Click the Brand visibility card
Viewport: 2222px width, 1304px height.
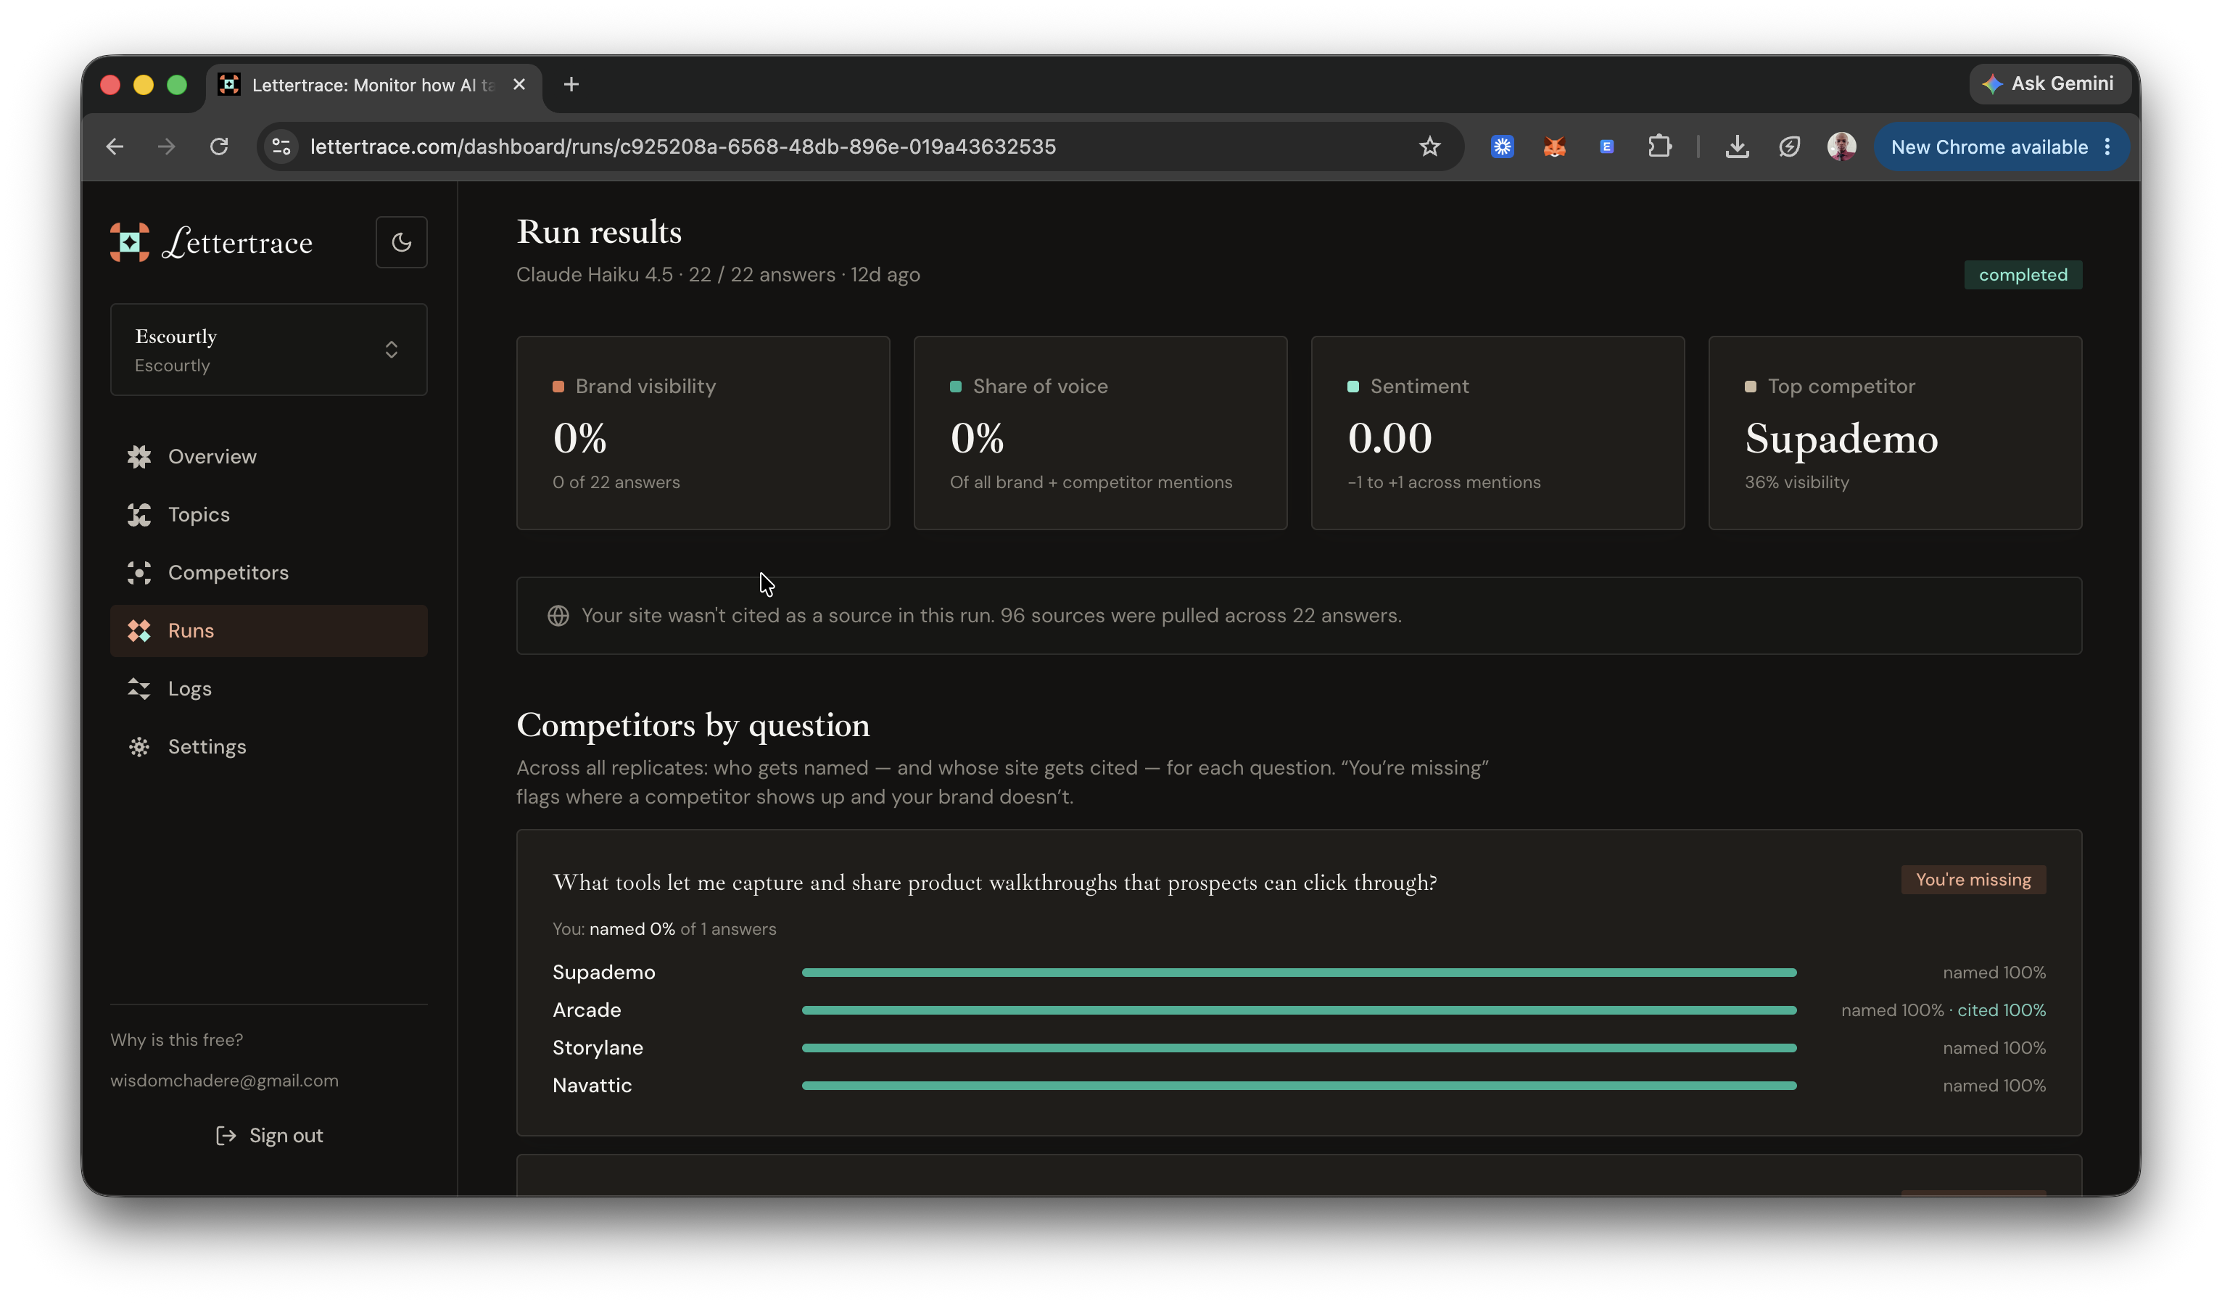703,433
